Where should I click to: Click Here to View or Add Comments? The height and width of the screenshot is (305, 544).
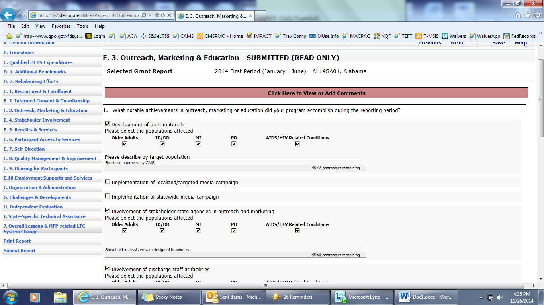point(317,93)
